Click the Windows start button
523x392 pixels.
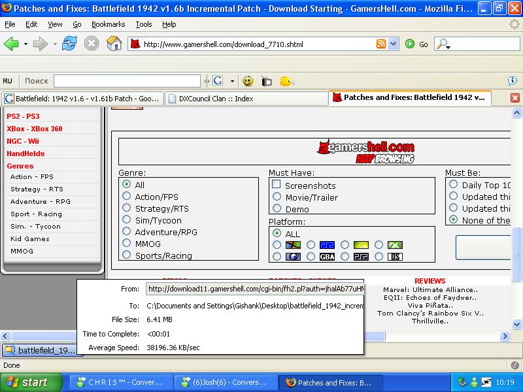pyautogui.click(x=31, y=382)
